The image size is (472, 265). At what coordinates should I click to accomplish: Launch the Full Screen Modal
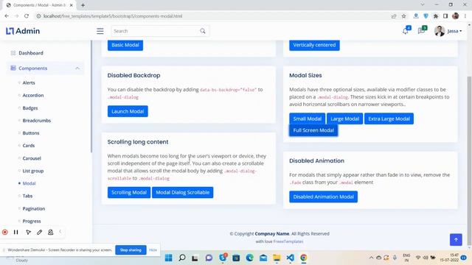(x=313, y=130)
